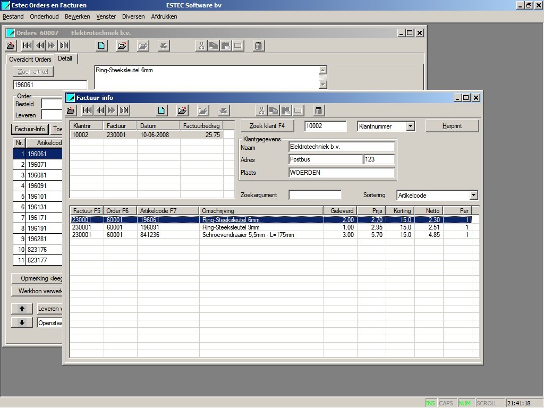Click the trash icon in the Factuur-info toolbar
Viewport: 544px width, 408px height.
coord(319,110)
